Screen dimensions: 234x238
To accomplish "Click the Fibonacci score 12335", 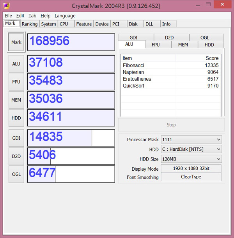I will tap(212, 65).
